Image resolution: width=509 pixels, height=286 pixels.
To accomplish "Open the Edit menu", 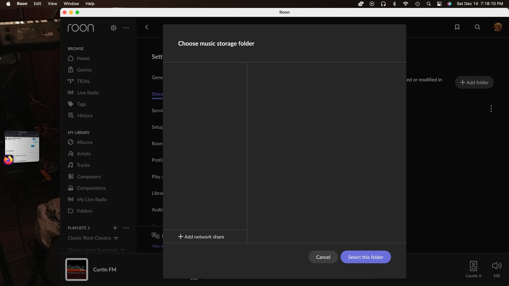I will [37, 4].
